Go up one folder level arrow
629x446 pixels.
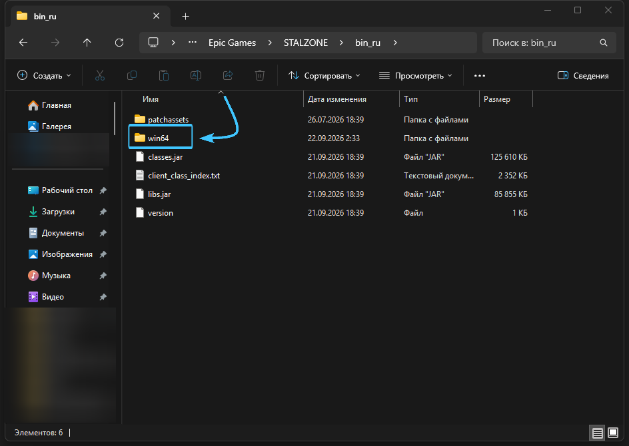[87, 43]
